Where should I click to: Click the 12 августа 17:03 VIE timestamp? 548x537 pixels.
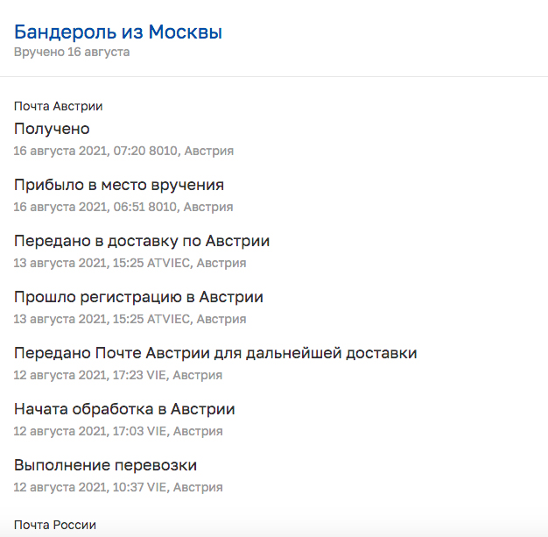coord(118,431)
